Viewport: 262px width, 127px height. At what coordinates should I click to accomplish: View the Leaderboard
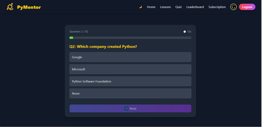195,7
